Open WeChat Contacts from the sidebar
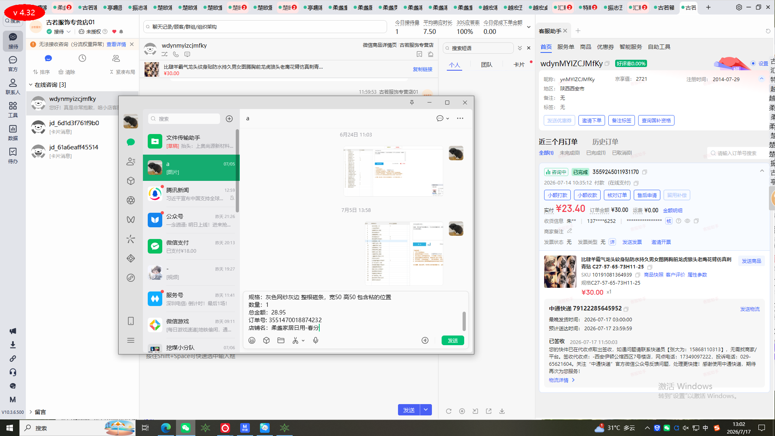 tap(130, 161)
